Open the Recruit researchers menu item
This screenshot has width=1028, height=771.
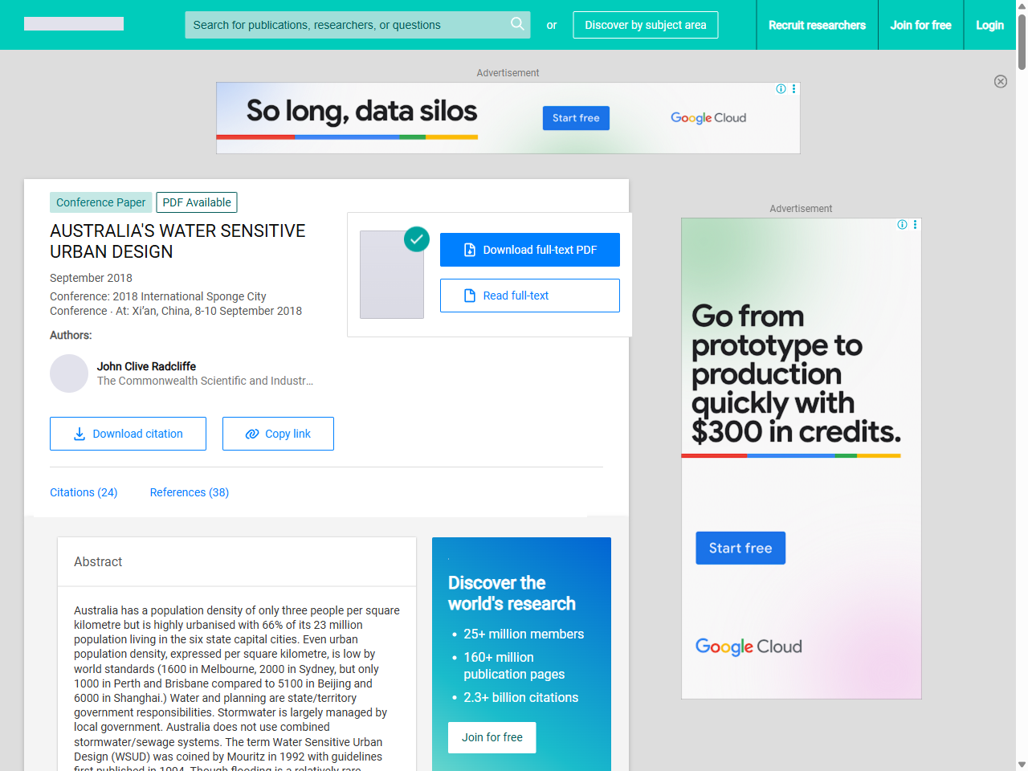817,25
